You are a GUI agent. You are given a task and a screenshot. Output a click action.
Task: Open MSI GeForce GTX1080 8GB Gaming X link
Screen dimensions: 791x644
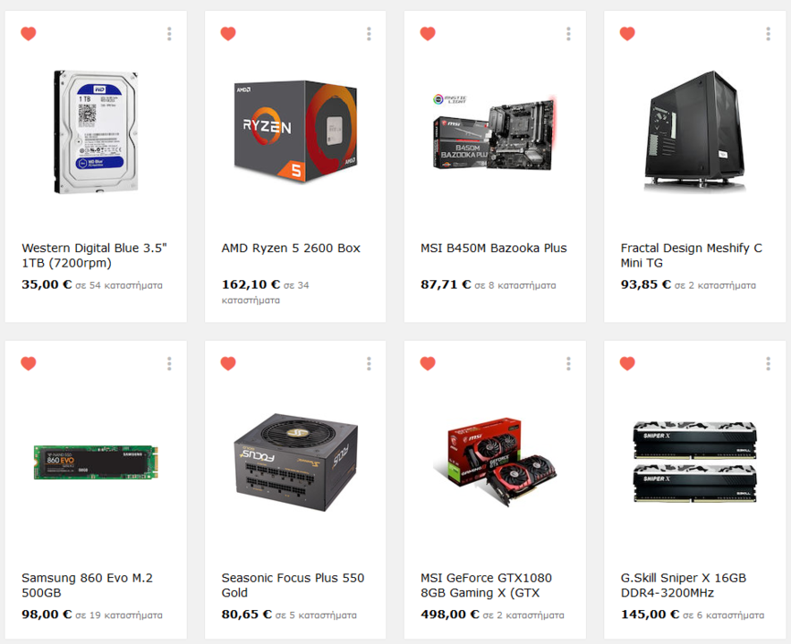pyautogui.click(x=486, y=585)
